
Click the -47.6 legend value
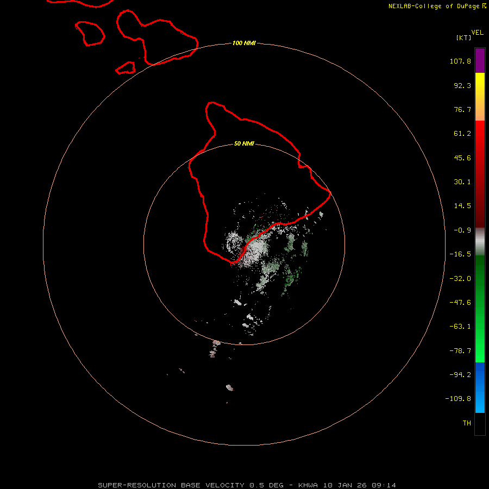(x=460, y=303)
